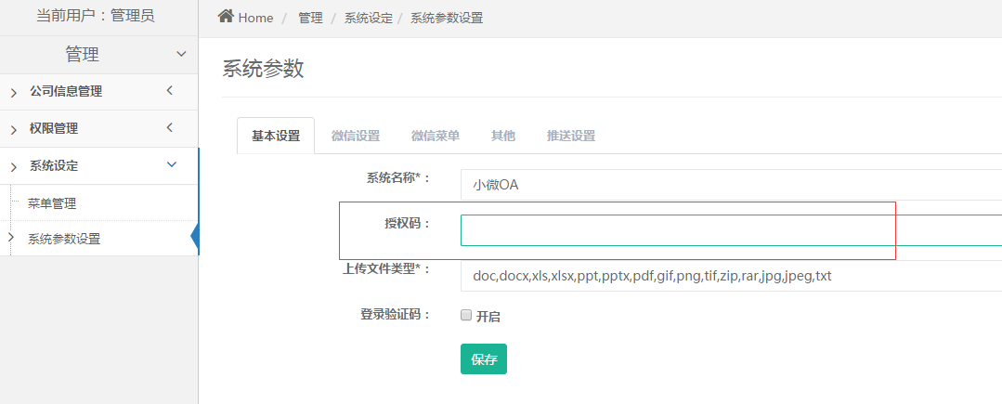Collapse 系统设定 with down chevron
Screen dimensions: 1002x404
pyautogui.click(x=171, y=164)
